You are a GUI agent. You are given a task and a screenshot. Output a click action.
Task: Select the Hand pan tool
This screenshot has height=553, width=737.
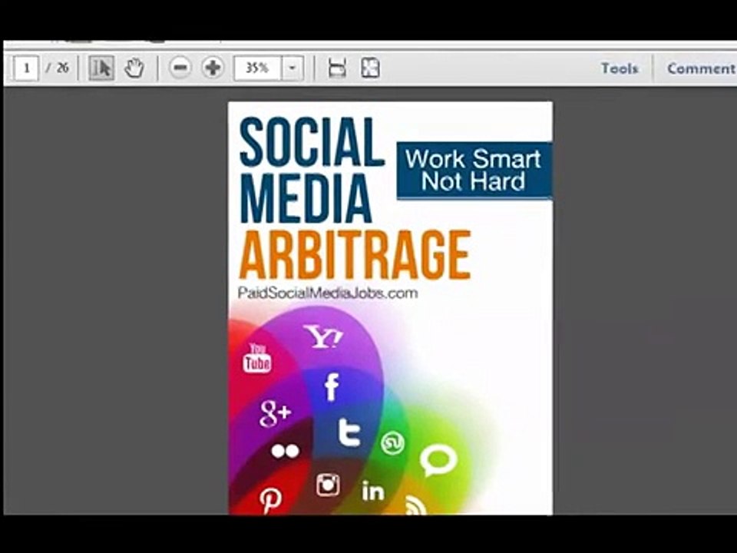point(134,68)
